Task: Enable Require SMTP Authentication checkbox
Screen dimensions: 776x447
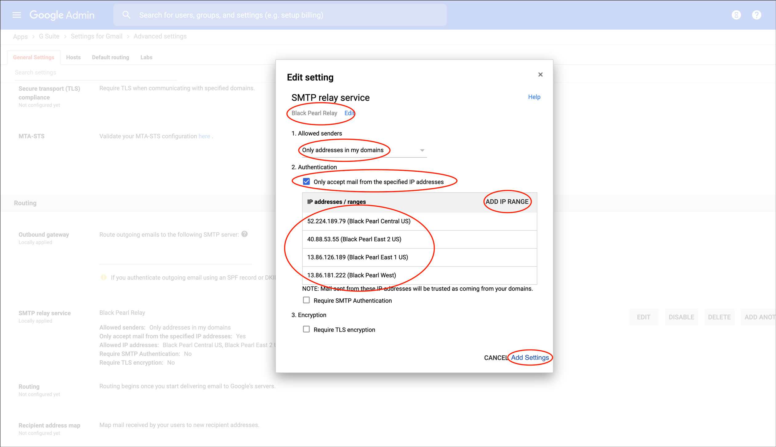Action: click(x=306, y=300)
